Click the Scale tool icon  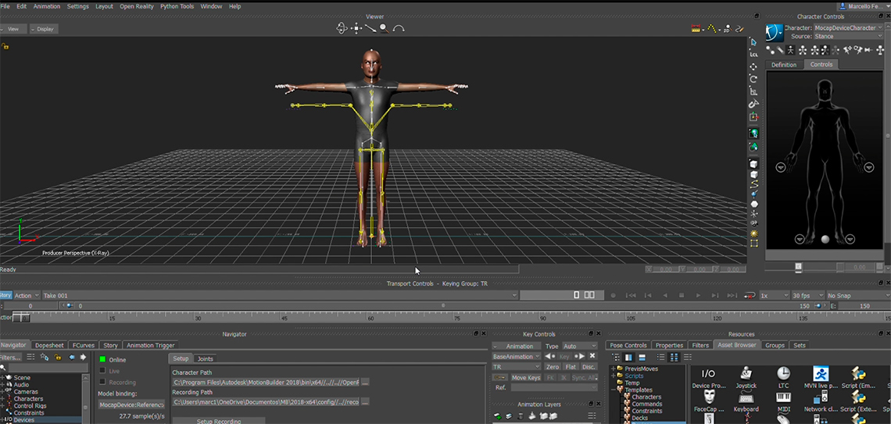[x=753, y=91]
